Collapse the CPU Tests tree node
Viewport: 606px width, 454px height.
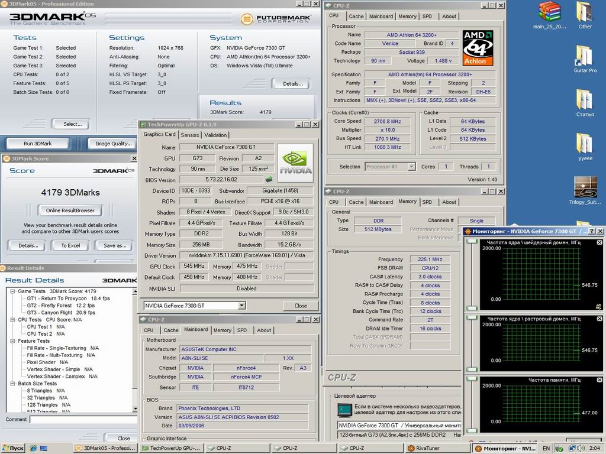pyautogui.click(x=13, y=320)
